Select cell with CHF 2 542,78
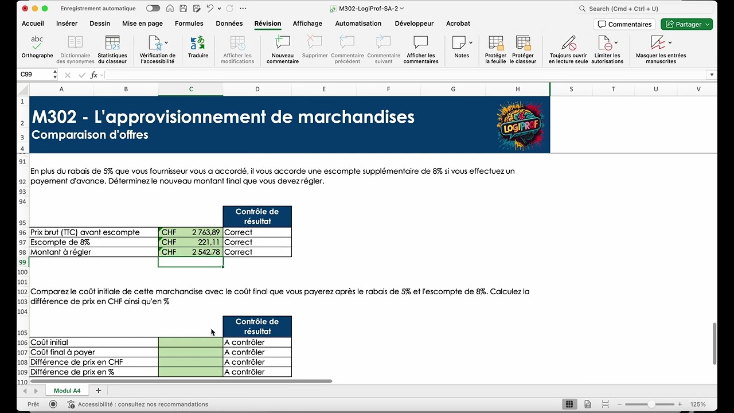 [190, 252]
